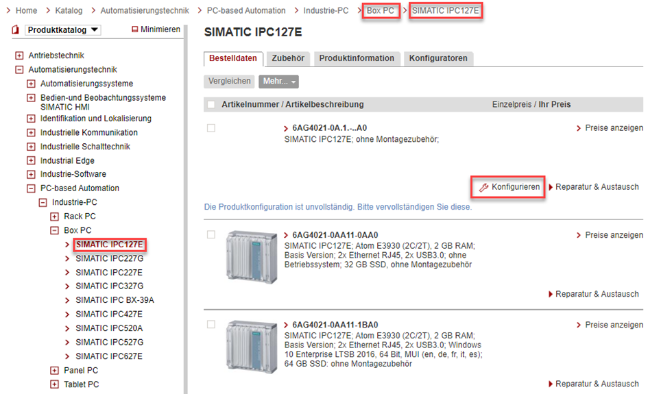
Task: Click arrow icon before 6AG4021-0AA11-0AA0
Action: (286, 236)
